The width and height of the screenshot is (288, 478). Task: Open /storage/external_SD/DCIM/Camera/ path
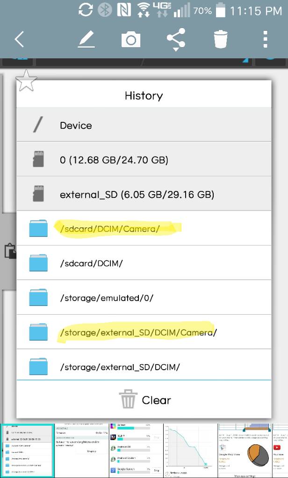point(144,332)
